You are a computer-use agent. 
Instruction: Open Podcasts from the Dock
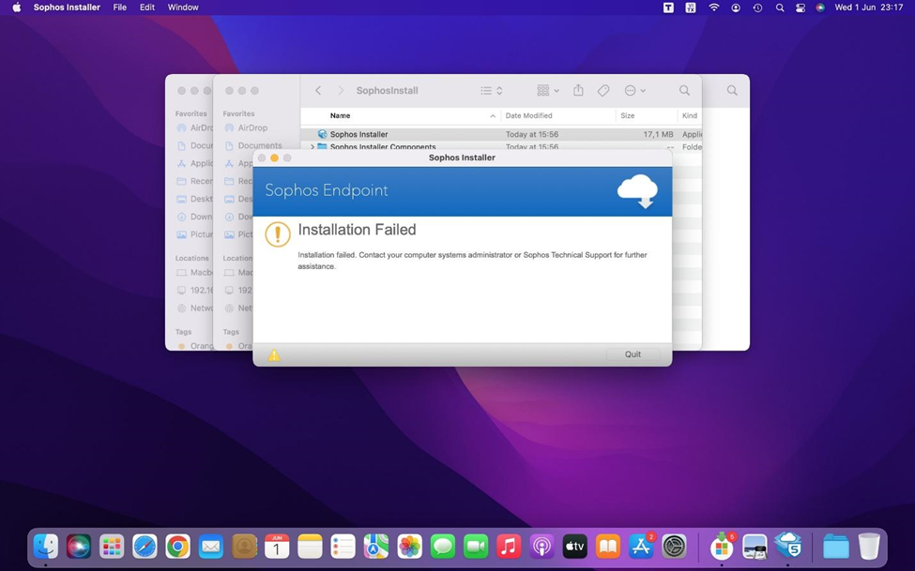(x=541, y=547)
